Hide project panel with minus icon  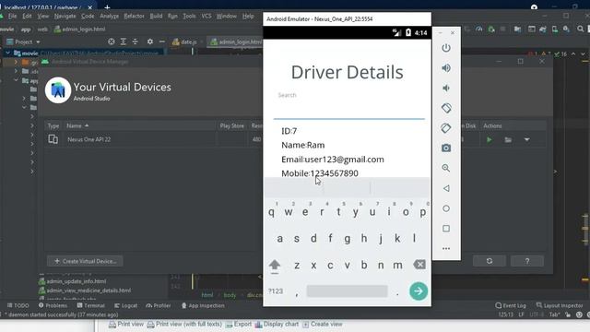click(162, 41)
